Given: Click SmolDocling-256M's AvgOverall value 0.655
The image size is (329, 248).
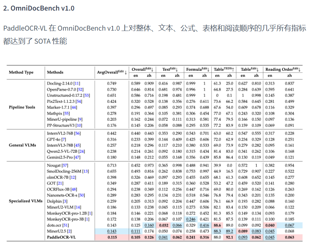Looking at the screenshot, I should pyautogui.click(x=112, y=171).
